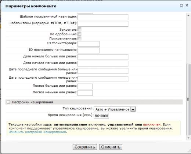Click Дата последнего сообщения больше или равна field

point(103,71)
